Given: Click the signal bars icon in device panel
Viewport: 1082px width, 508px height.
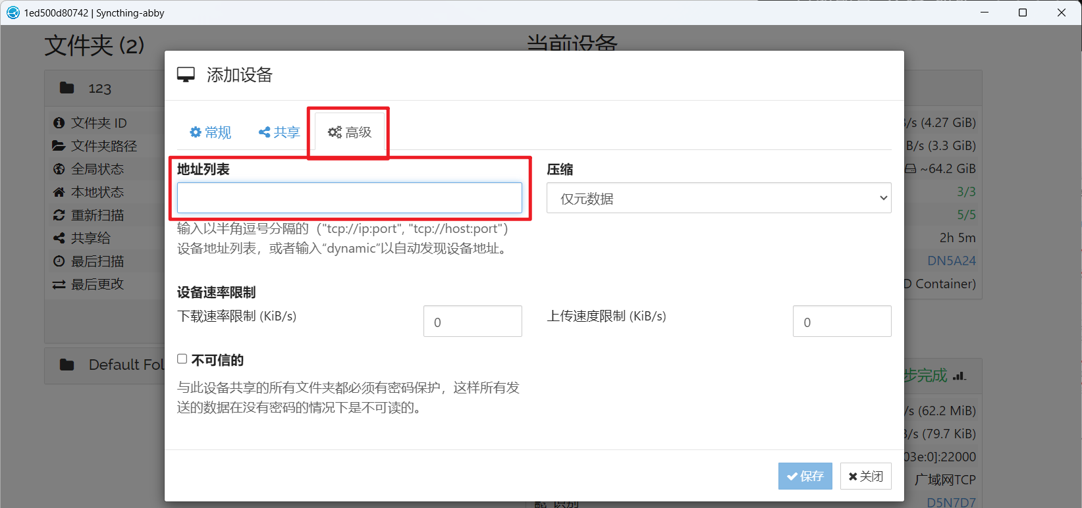Looking at the screenshot, I should click(x=960, y=376).
